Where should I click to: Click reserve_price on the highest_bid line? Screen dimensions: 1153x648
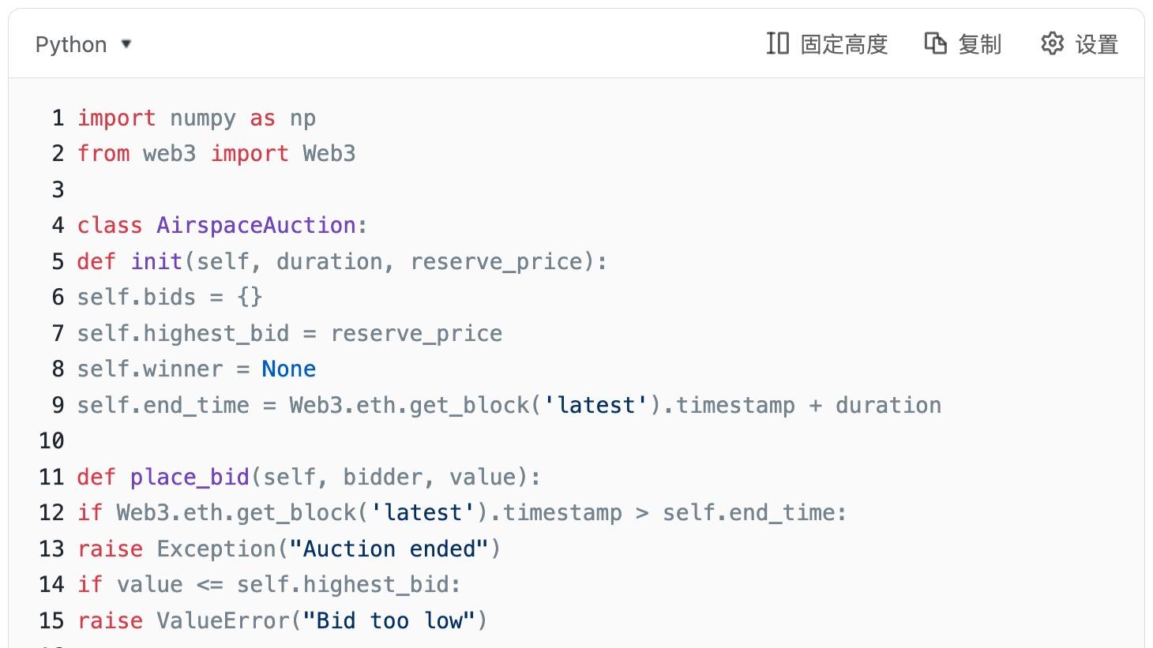[x=416, y=333]
